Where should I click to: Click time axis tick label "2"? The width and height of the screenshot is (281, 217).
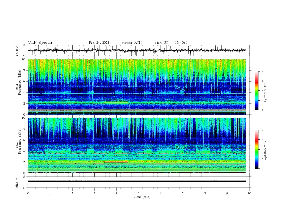click(x=72, y=193)
